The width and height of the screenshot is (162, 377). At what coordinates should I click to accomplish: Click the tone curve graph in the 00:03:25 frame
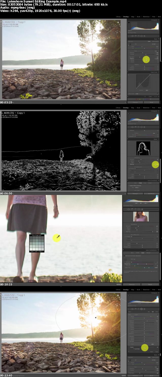[x=143, y=81]
